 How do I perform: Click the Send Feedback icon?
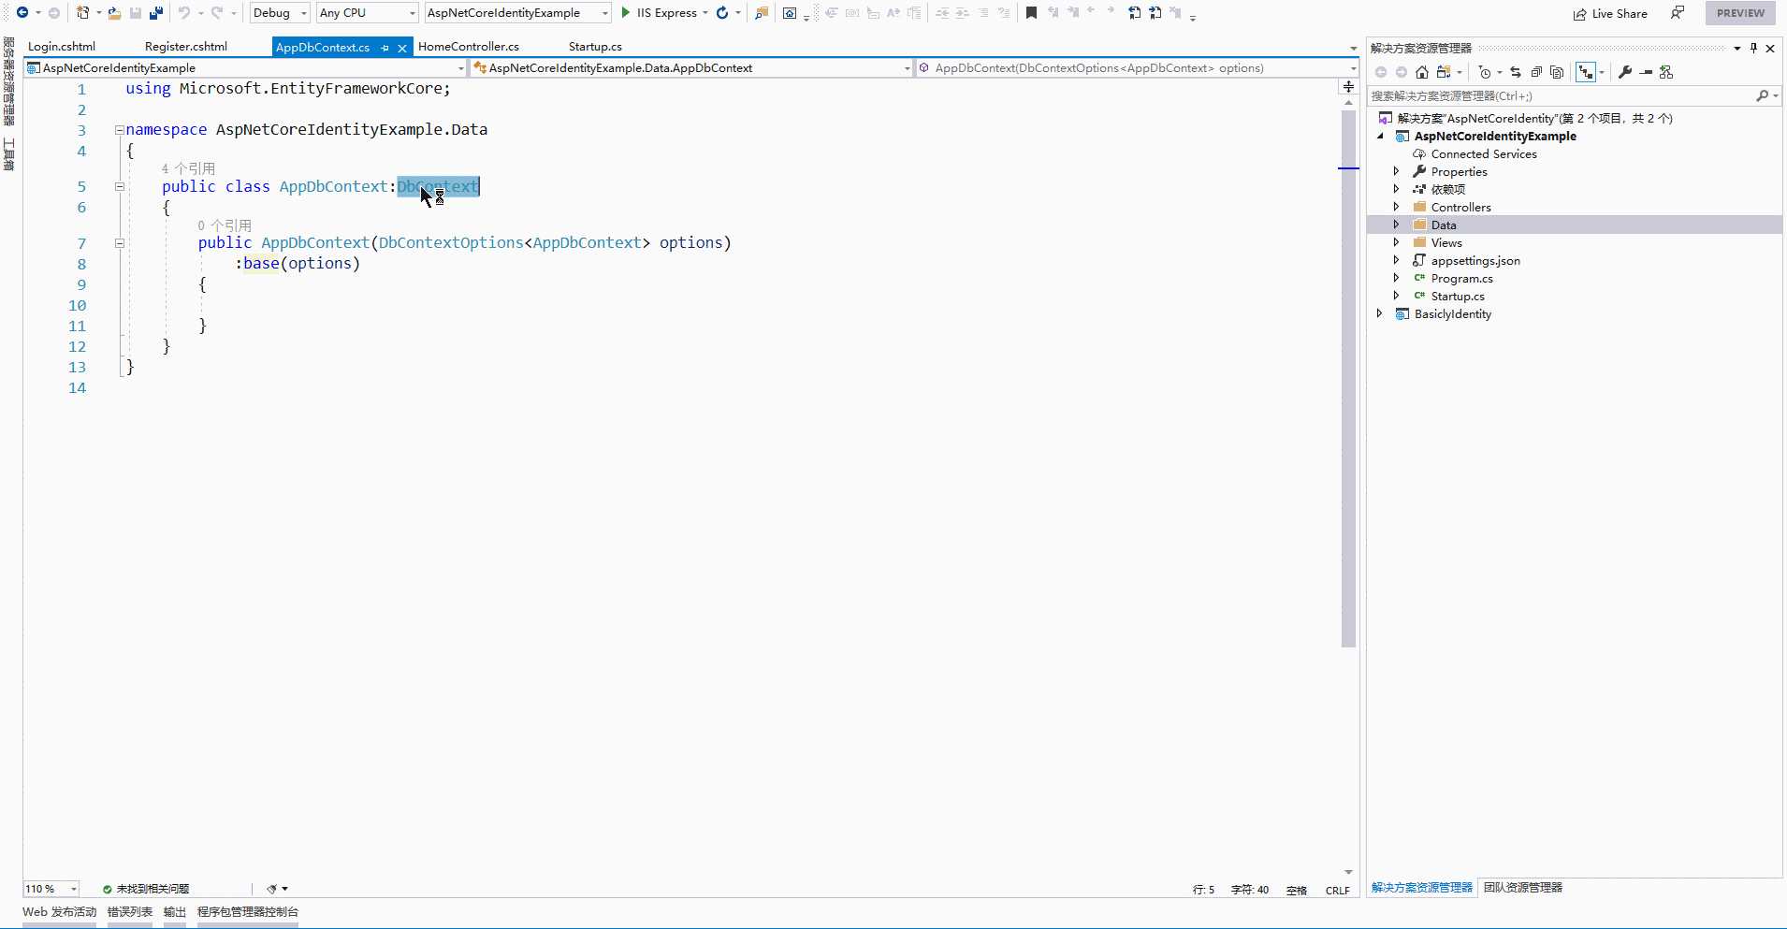point(1678,13)
